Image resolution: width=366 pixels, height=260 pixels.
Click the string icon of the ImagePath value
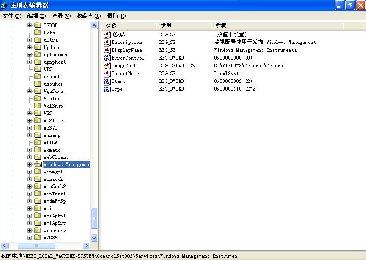point(107,65)
